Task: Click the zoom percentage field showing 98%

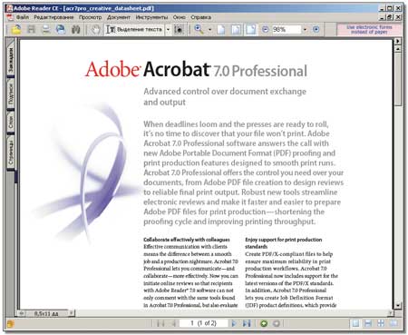Action: point(287,30)
